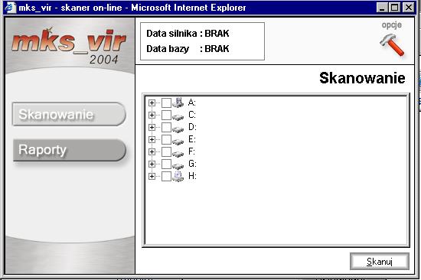Open the Skanowanie section in sidebar
This screenshot has width=421, height=280.
click(69, 114)
